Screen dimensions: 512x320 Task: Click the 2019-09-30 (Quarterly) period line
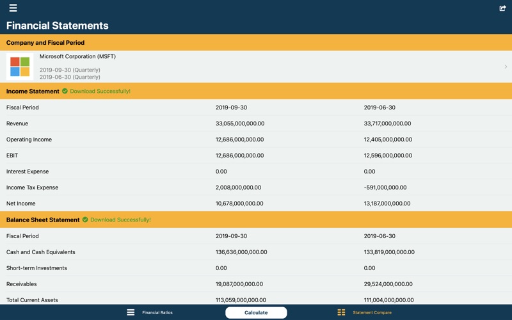coord(70,70)
